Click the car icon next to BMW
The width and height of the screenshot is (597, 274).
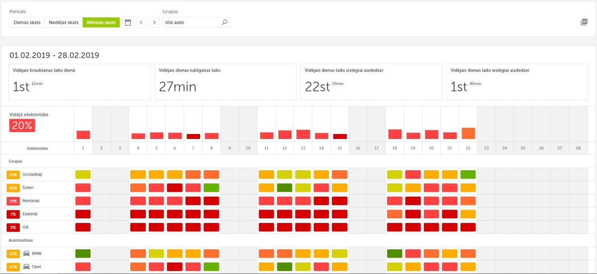27,254
